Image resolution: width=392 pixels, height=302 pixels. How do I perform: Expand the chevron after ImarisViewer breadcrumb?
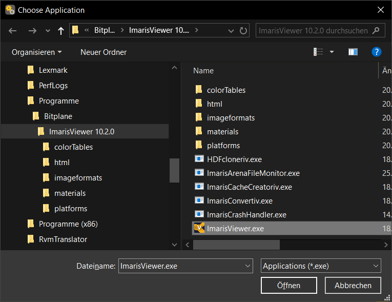[x=196, y=30]
